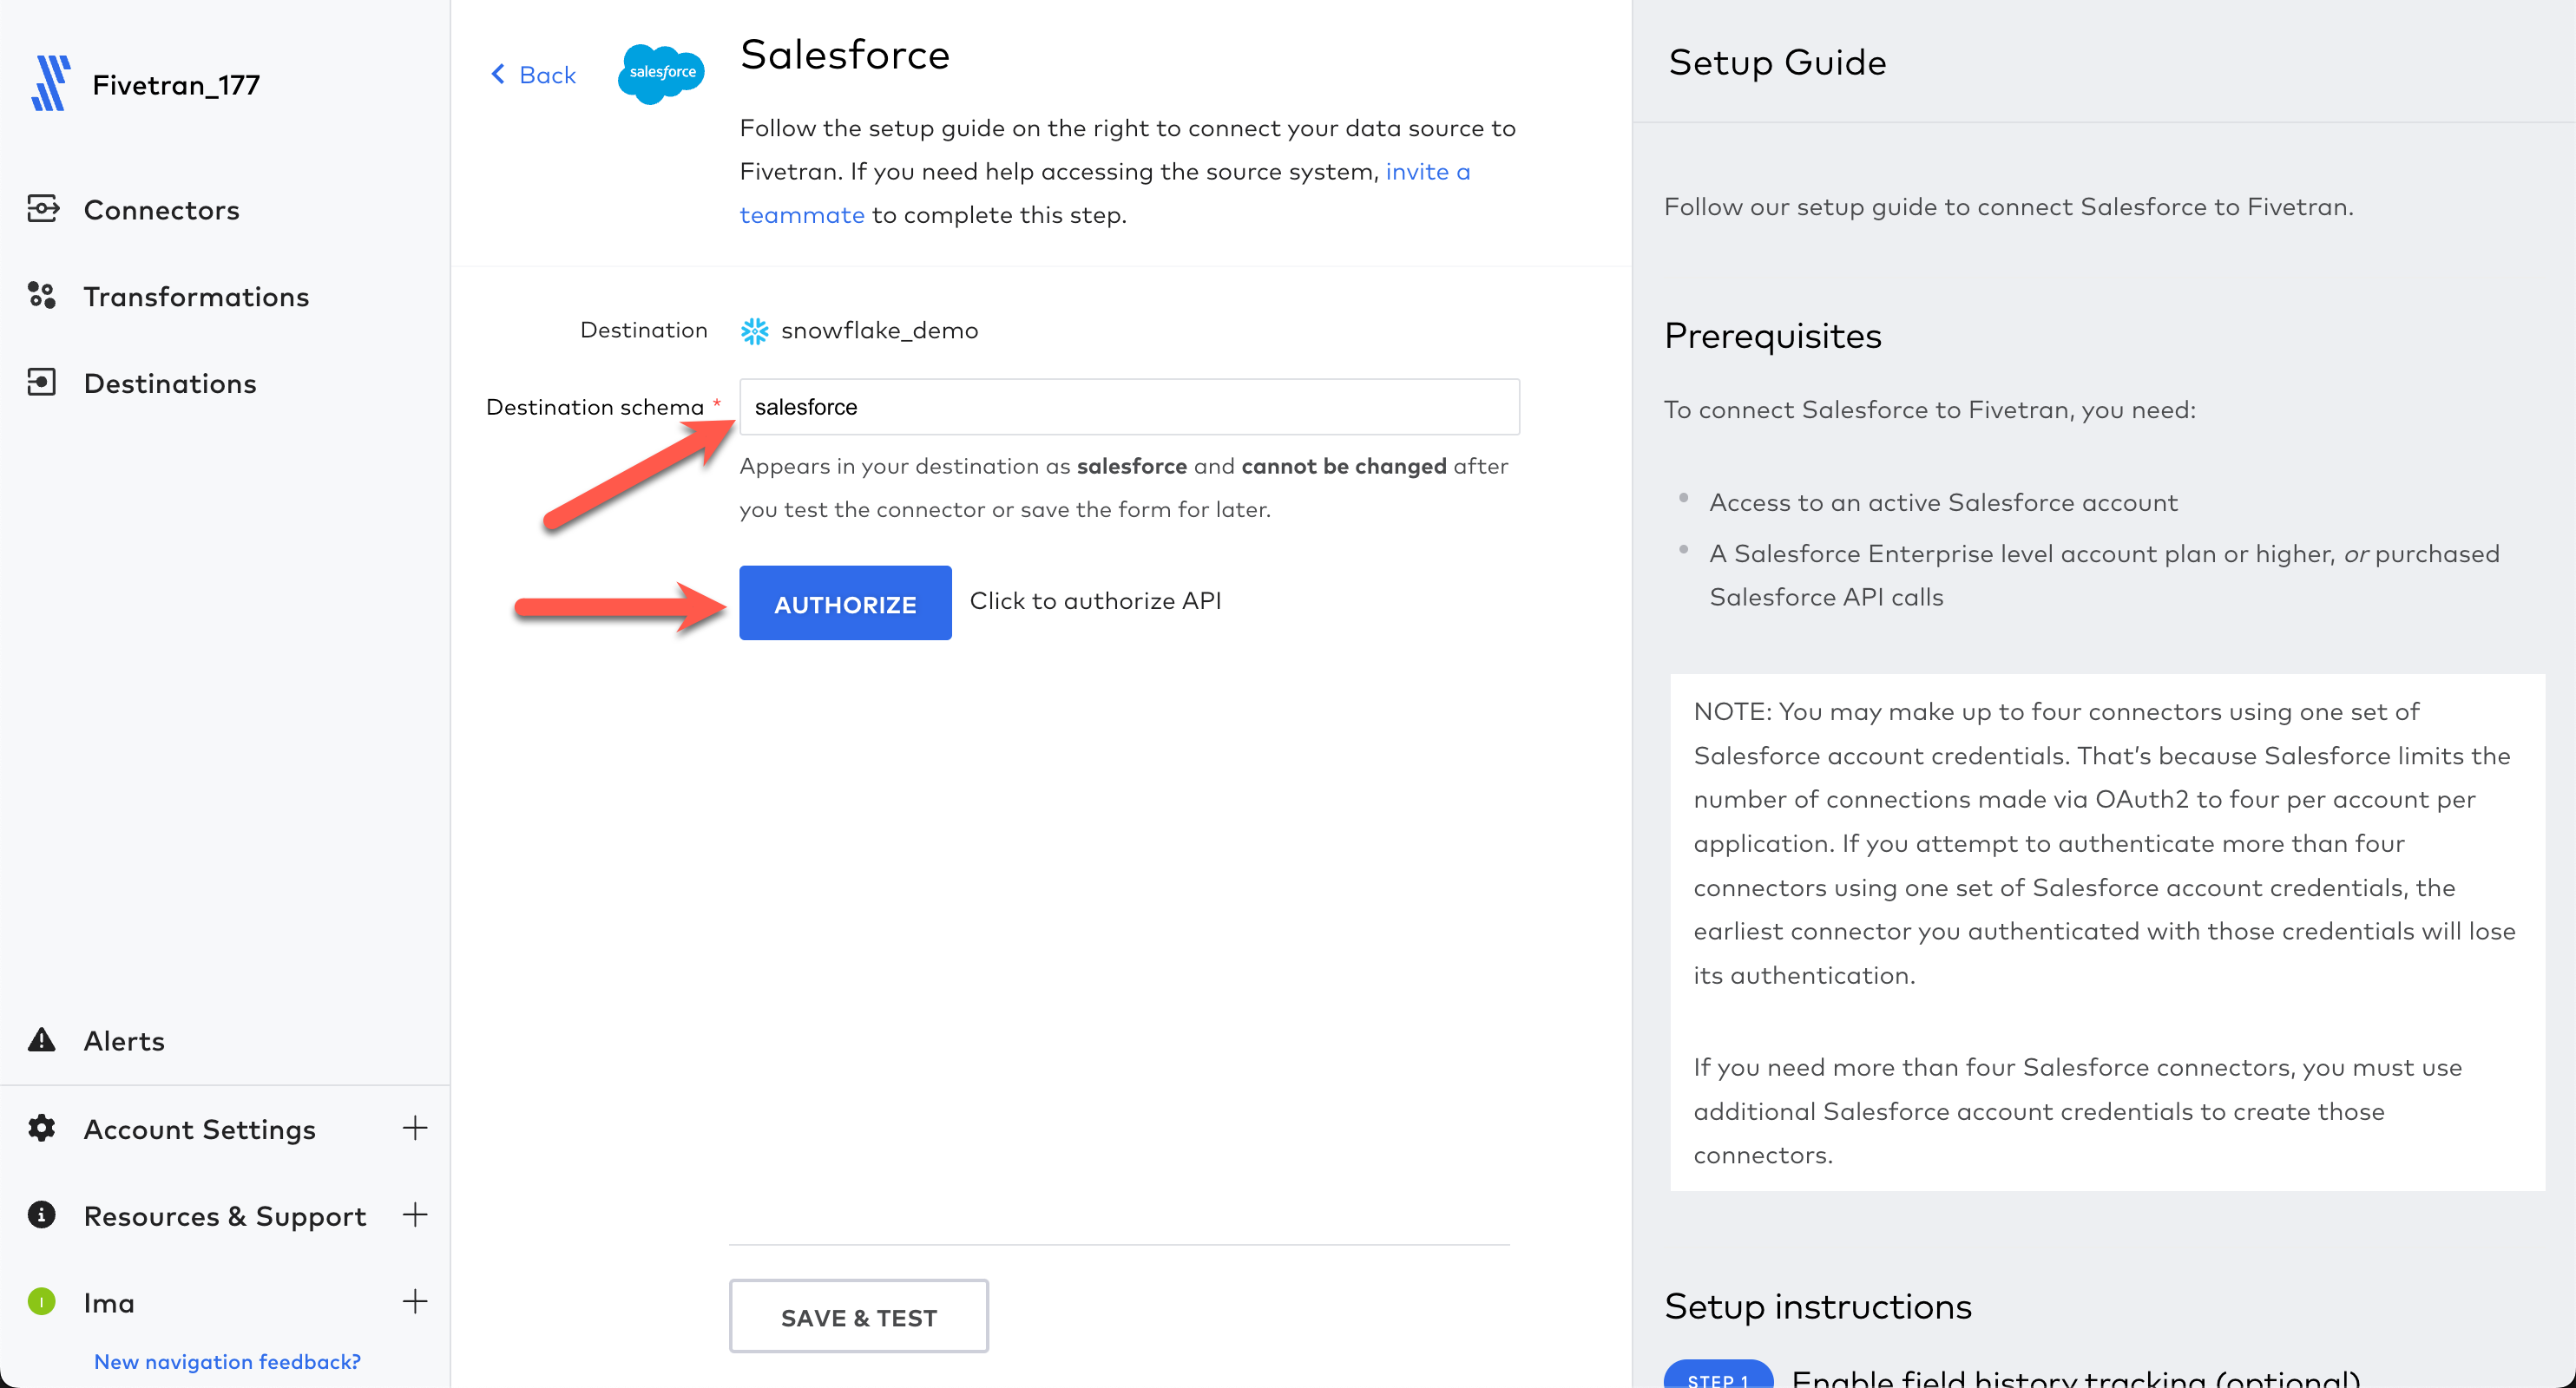Open the Transformations menu item
This screenshot has height=1388, width=2576.
196,297
